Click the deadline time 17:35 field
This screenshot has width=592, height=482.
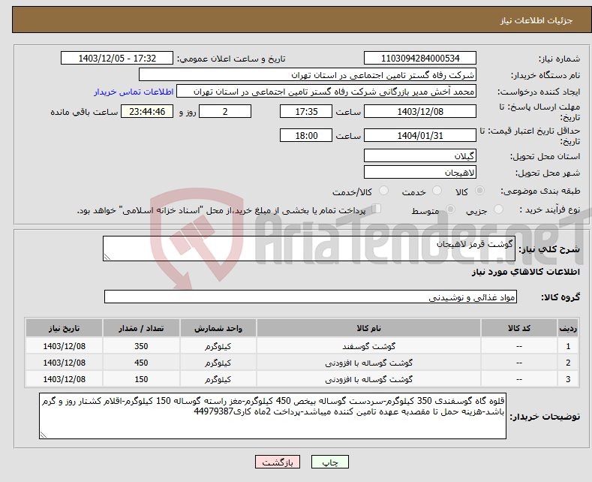coord(306,111)
